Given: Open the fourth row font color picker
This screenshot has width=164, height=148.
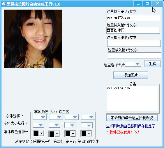Looking at the screenshot, I should click(86, 133).
